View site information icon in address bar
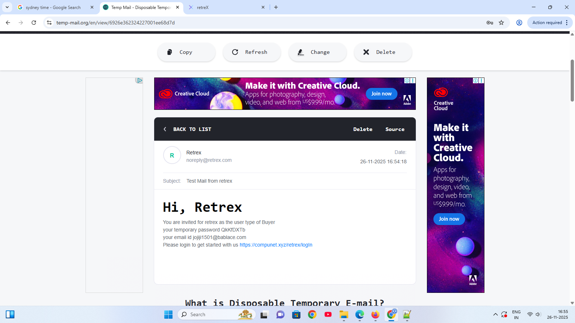 click(x=49, y=23)
